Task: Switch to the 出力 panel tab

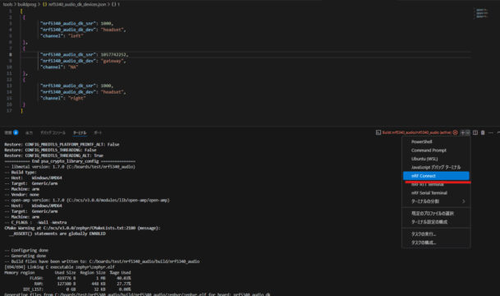Action: tap(29, 132)
